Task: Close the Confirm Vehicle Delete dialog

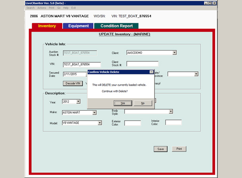Action: coord(152,72)
